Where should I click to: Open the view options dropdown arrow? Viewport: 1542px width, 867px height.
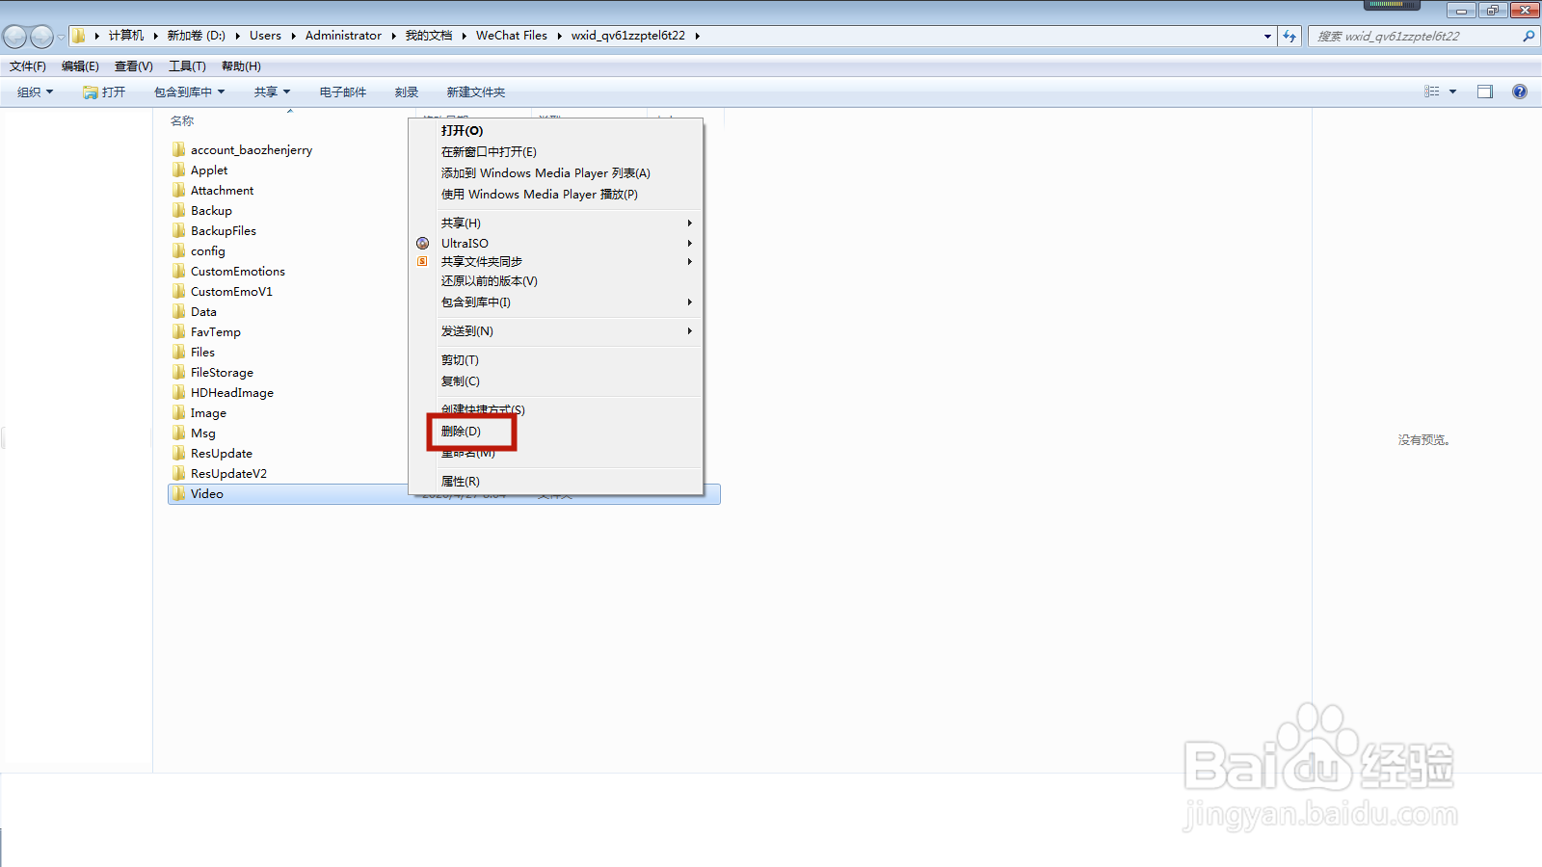pyautogui.click(x=1452, y=92)
